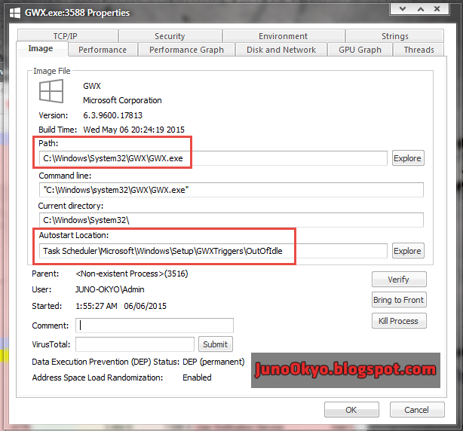463x431 pixels.
Task: Click build time 'Wed May 06 20:24:19 2015'
Action: point(134,130)
